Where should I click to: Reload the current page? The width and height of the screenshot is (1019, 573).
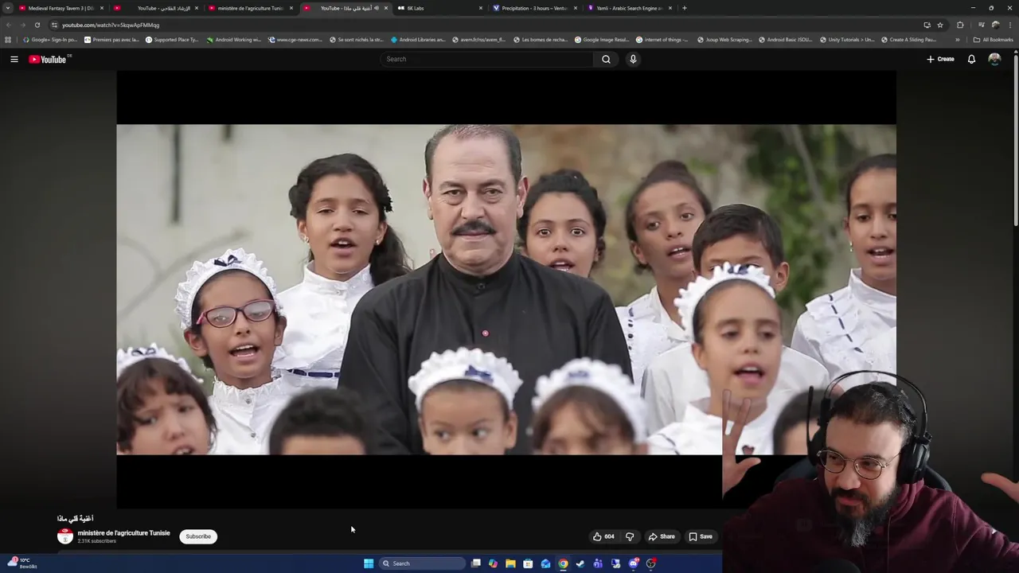point(37,25)
